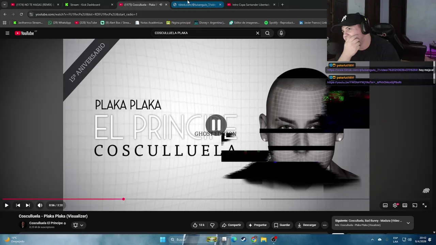The image size is (436, 245).
Task: Open the Editor de imagenes bookmark
Action: click(x=245, y=23)
